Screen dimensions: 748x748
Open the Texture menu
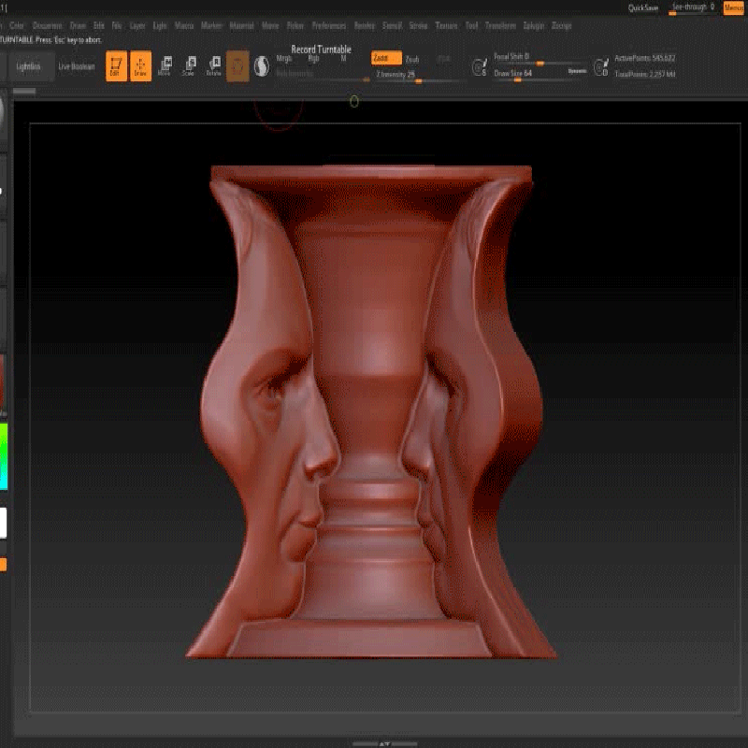pos(447,25)
